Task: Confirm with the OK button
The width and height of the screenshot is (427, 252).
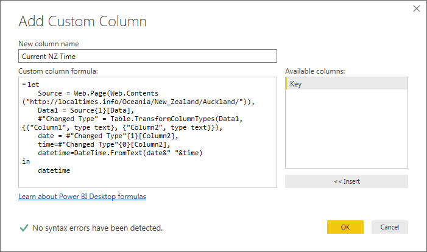Action: 345,227
